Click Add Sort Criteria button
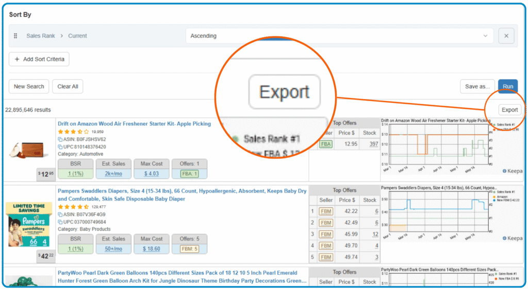Viewport: 528px width, 292px height. pos(39,59)
